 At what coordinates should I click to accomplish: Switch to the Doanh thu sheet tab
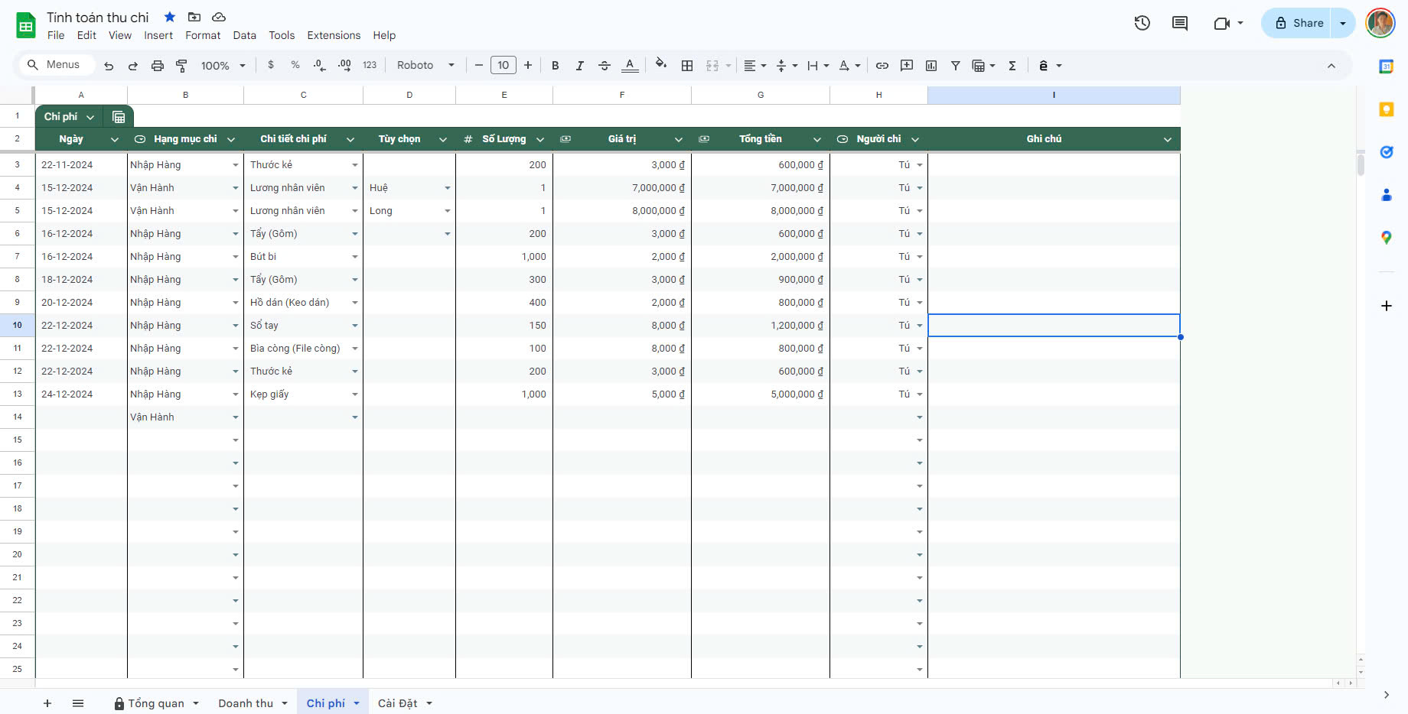(246, 703)
